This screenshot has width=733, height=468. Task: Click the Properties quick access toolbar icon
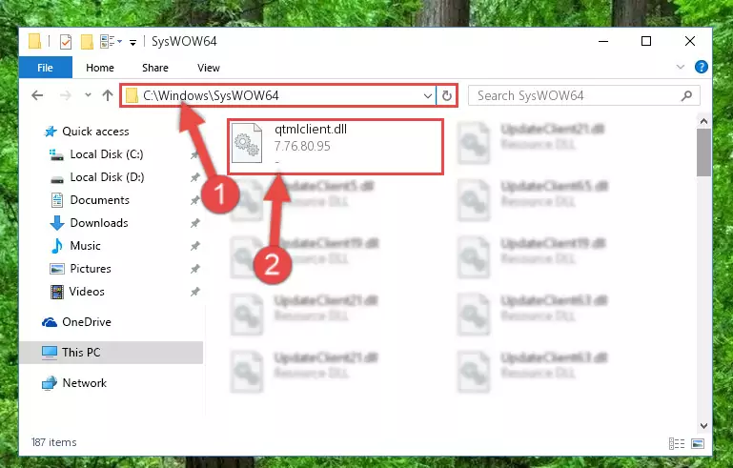(x=66, y=42)
